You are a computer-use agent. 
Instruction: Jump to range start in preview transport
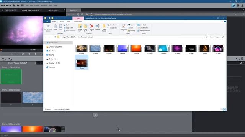click(x=23, y=54)
